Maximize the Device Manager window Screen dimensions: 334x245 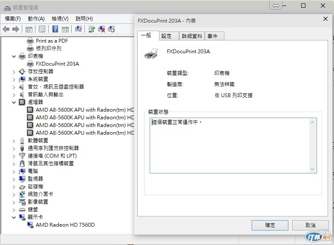(x=303, y=6)
